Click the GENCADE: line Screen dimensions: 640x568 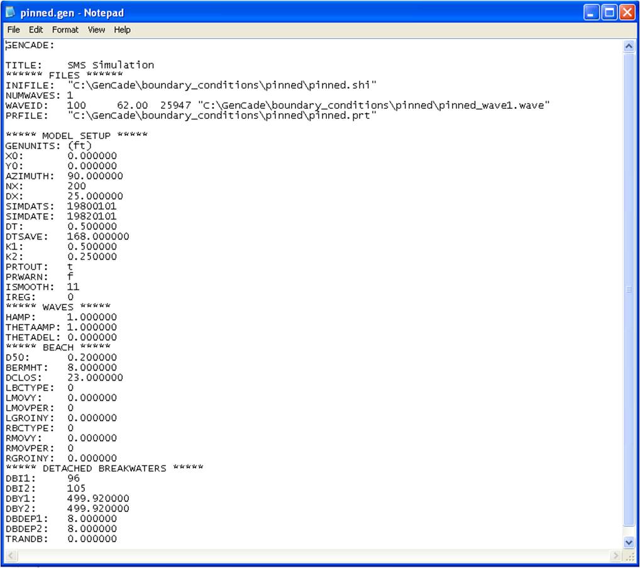click(30, 45)
